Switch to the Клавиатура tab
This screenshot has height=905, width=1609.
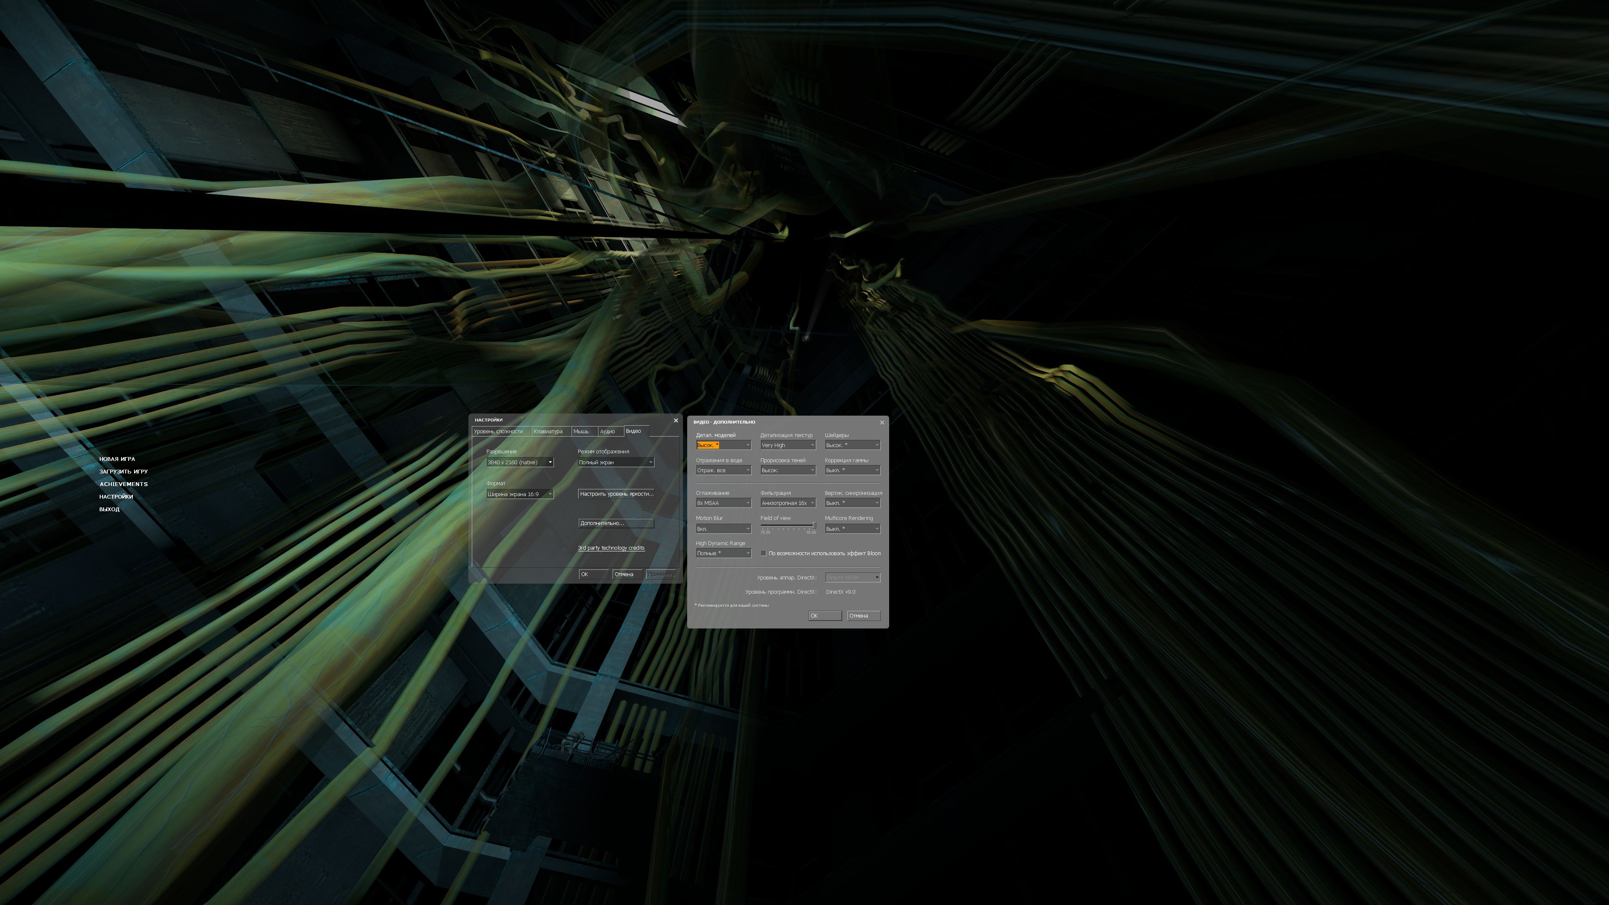(551, 432)
